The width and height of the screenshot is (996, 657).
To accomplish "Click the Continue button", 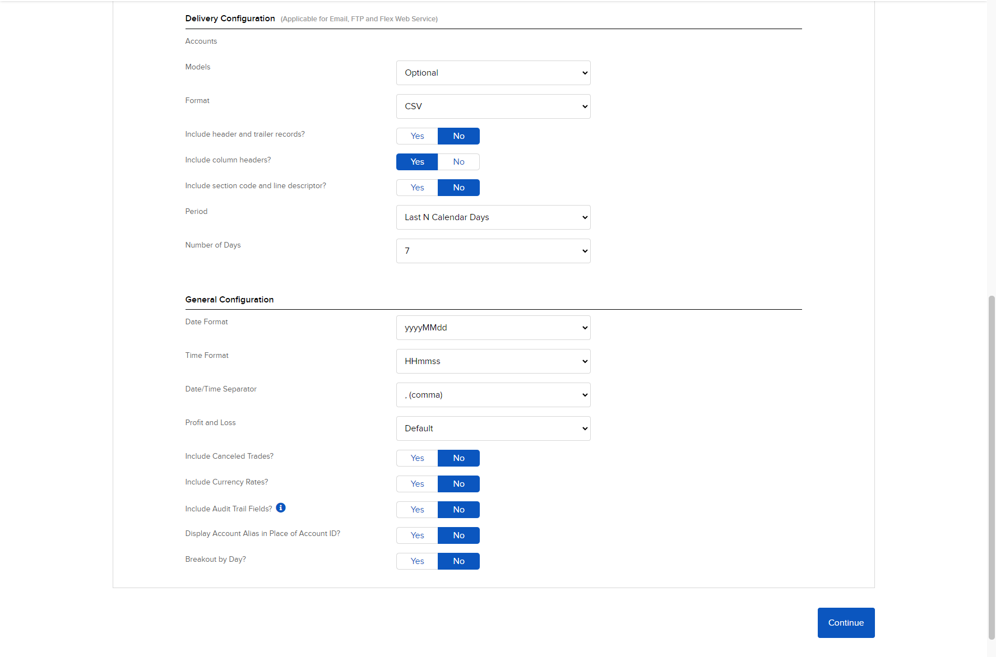I will 846,623.
